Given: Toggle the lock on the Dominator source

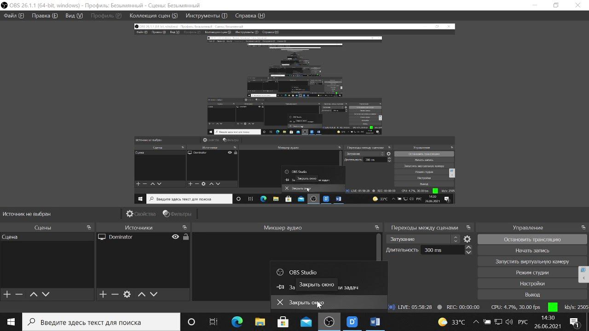Looking at the screenshot, I should tap(186, 237).
